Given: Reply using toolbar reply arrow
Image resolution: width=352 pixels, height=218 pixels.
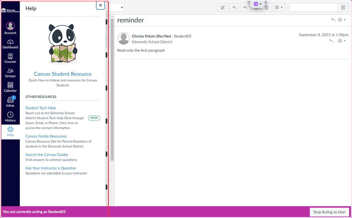Looking at the screenshot, I should [235, 7].
